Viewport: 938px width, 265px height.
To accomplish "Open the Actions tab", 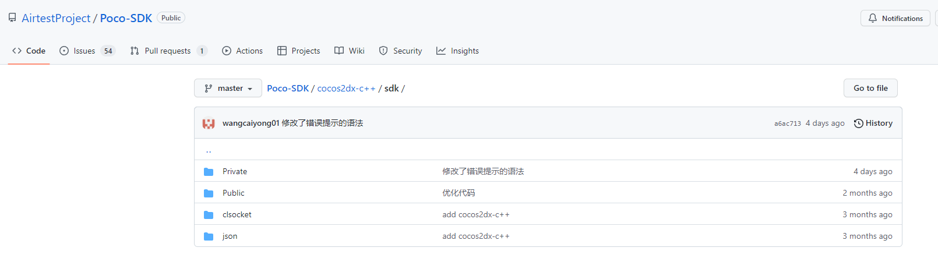I will tap(242, 51).
